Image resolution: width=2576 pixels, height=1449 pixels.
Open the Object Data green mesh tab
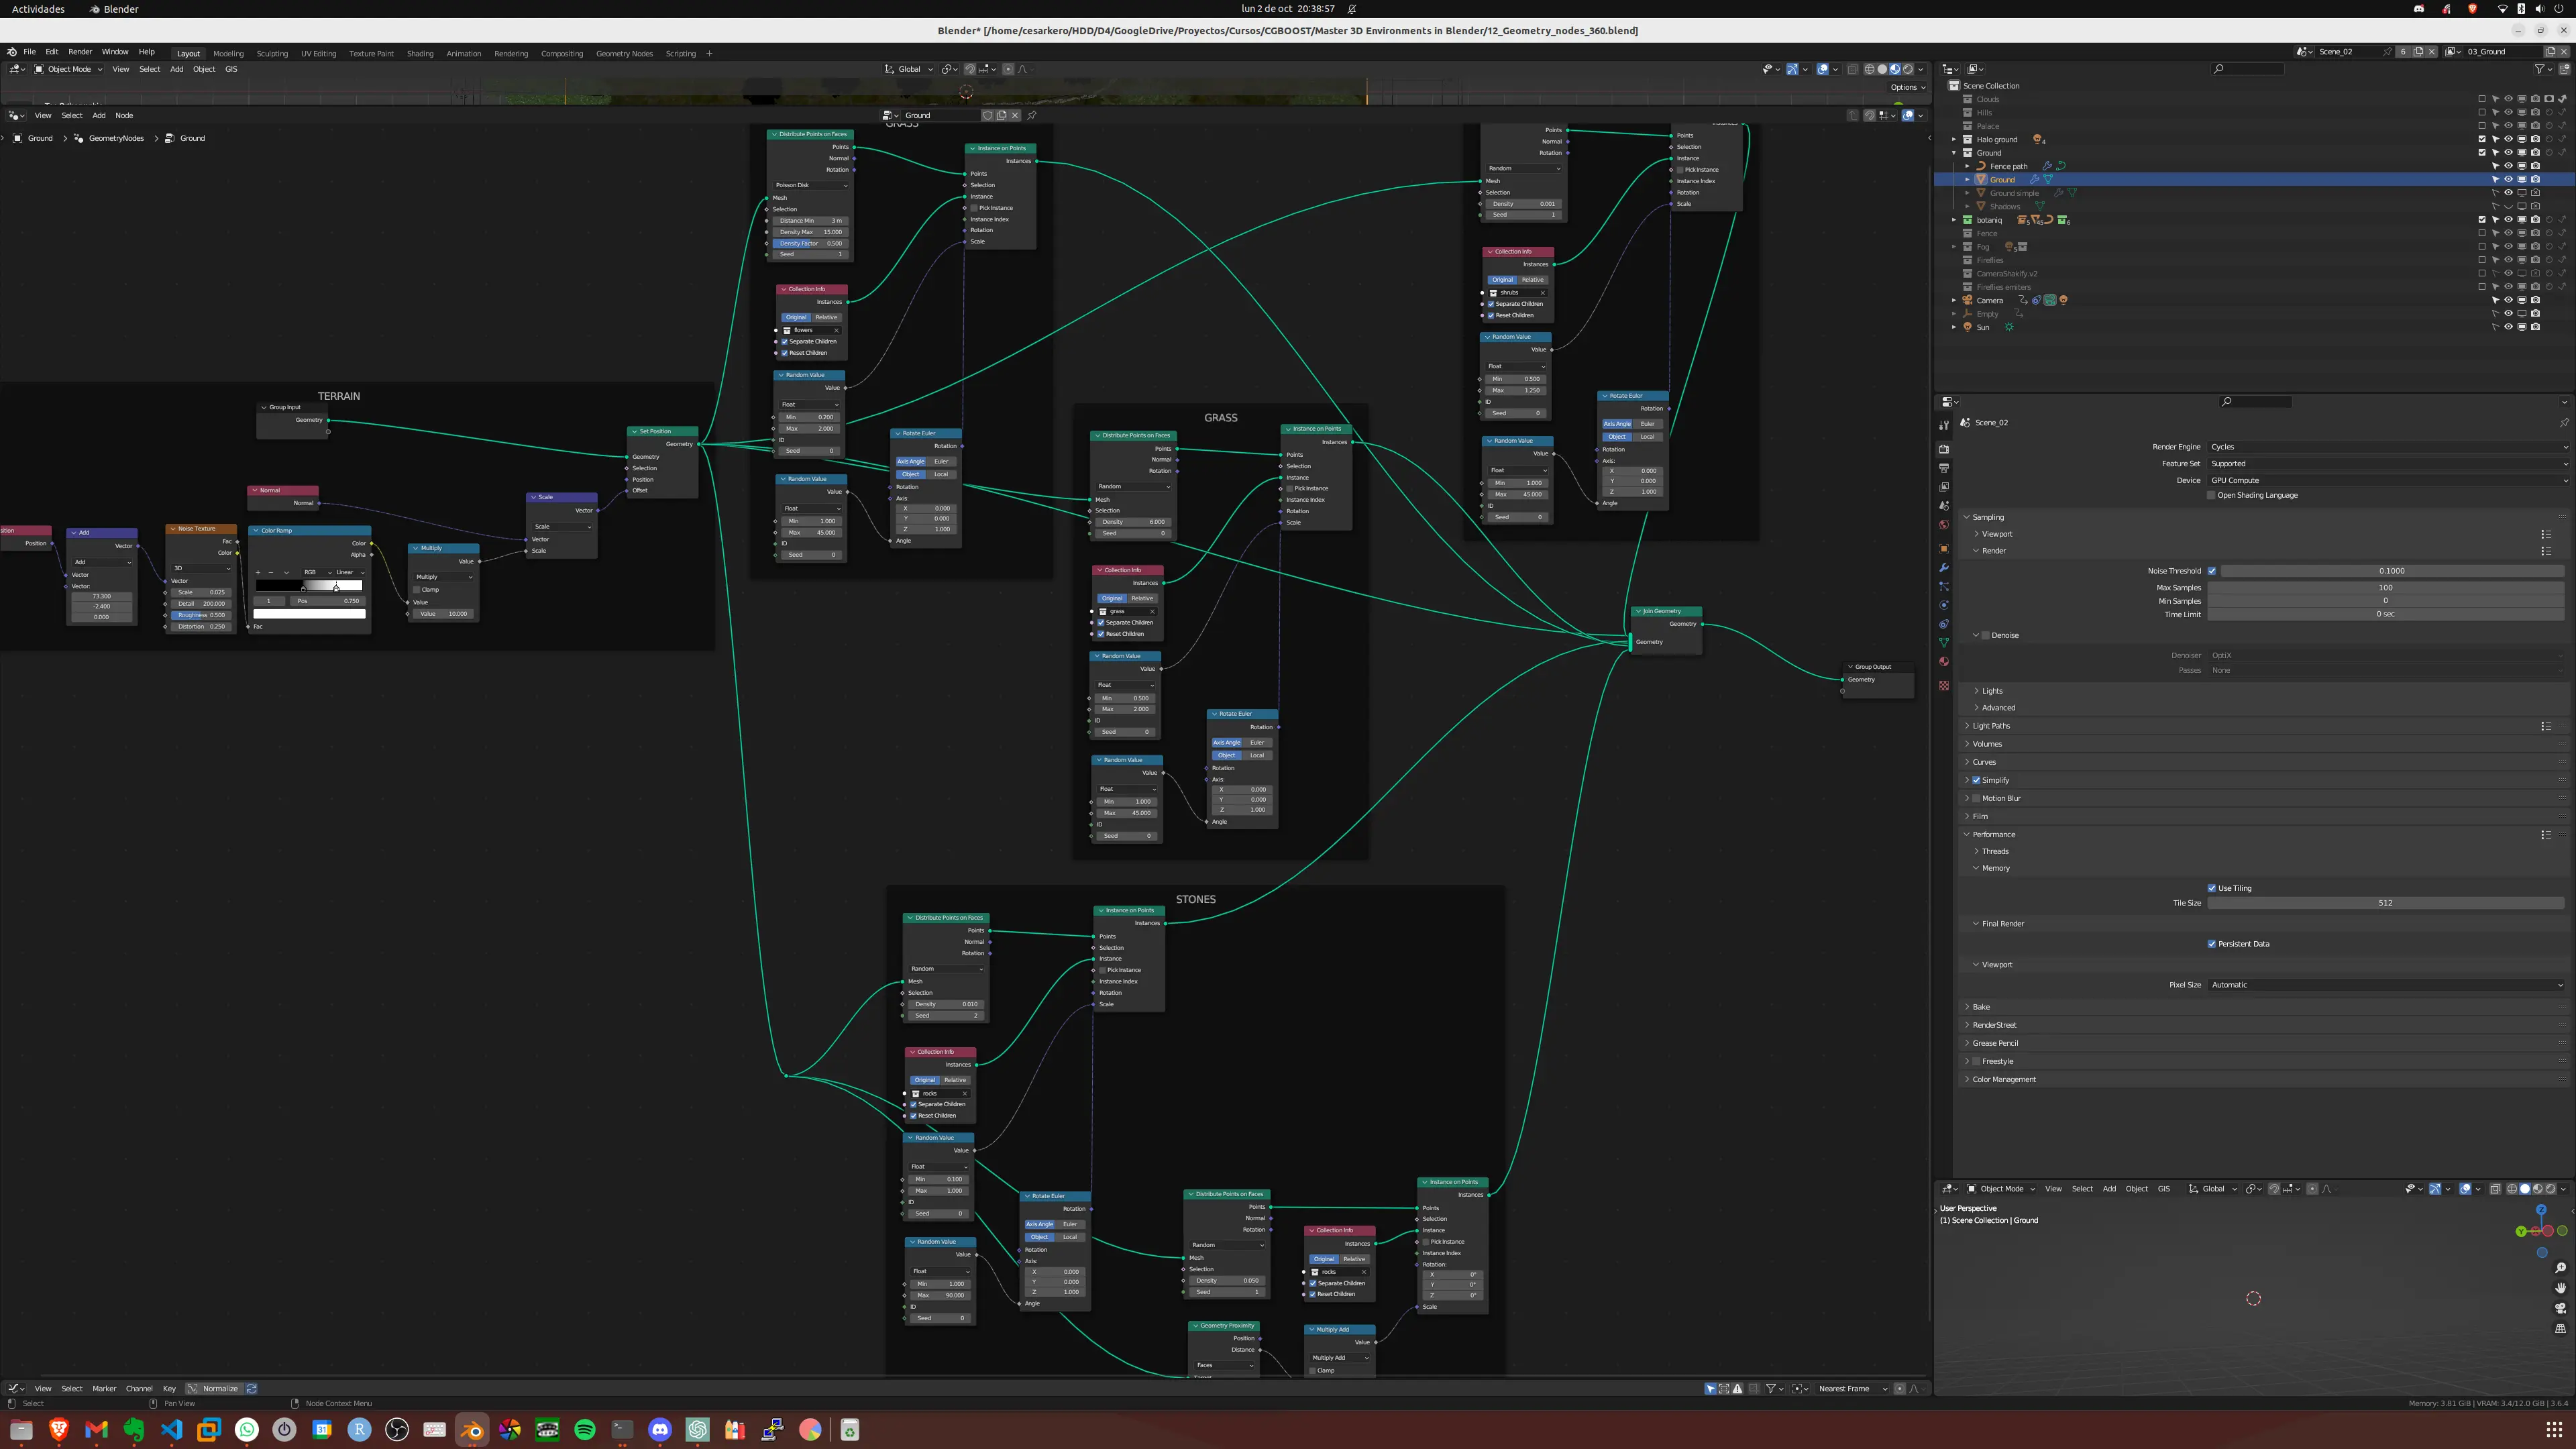tap(1944, 643)
